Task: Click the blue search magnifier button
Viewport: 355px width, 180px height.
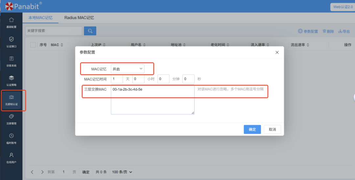Action: click(90, 31)
